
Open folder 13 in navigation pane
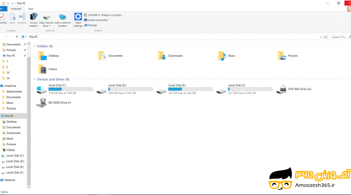8,73
